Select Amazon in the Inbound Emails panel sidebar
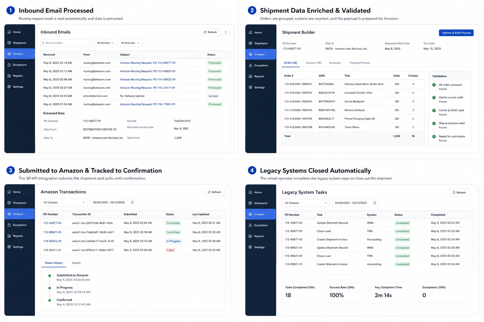This screenshot has height=322, width=484. (20, 54)
